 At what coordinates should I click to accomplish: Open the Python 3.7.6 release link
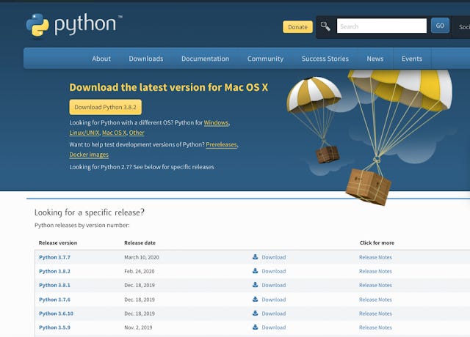pos(54,300)
